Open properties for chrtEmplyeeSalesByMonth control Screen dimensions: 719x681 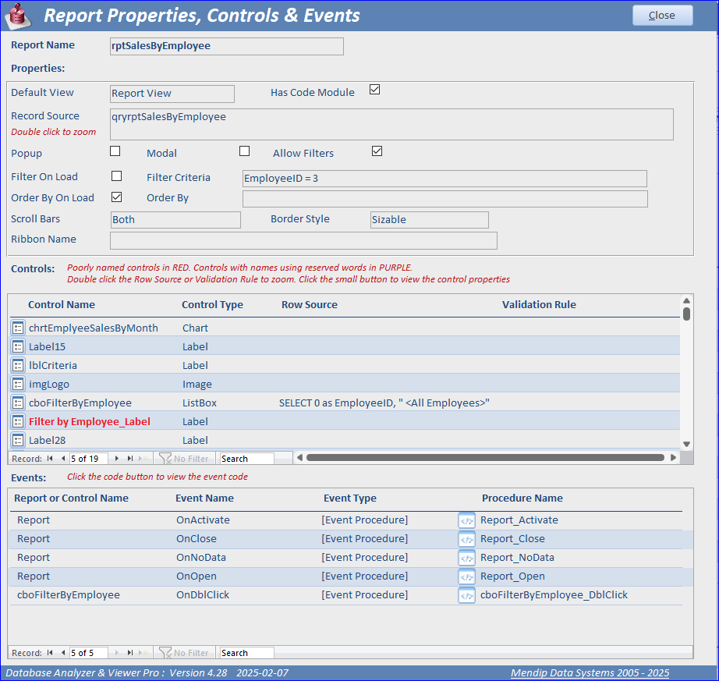(17, 328)
